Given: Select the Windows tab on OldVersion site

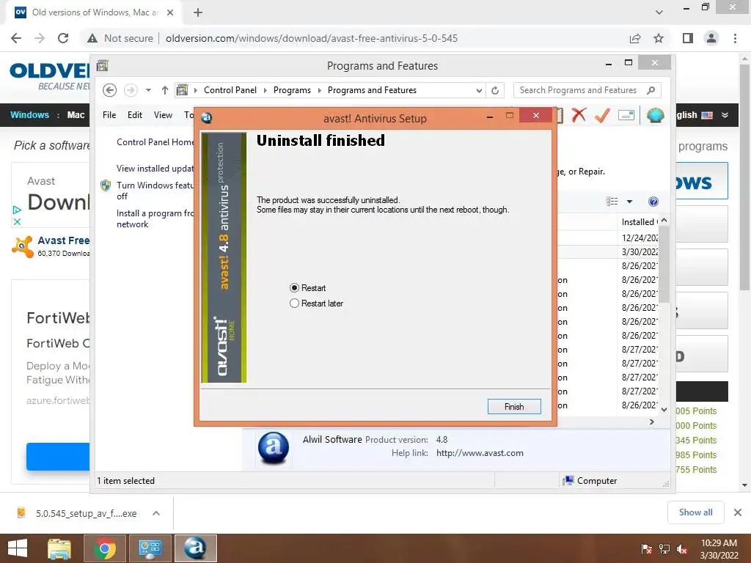Looking at the screenshot, I should [29, 115].
